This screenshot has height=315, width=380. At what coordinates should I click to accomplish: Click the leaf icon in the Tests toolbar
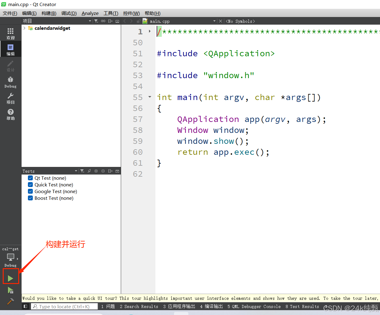(x=89, y=171)
